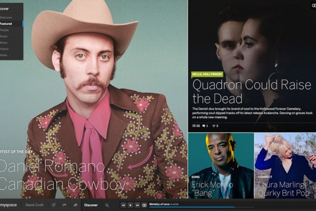Viewport: 316px width, 211px height.
Task: Click the eye views icon under the Quadron article
Action: pyautogui.click(x=194, y=126)
